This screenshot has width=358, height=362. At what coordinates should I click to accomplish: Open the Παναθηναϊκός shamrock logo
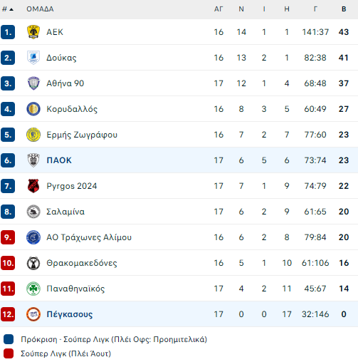coord(33,289)
